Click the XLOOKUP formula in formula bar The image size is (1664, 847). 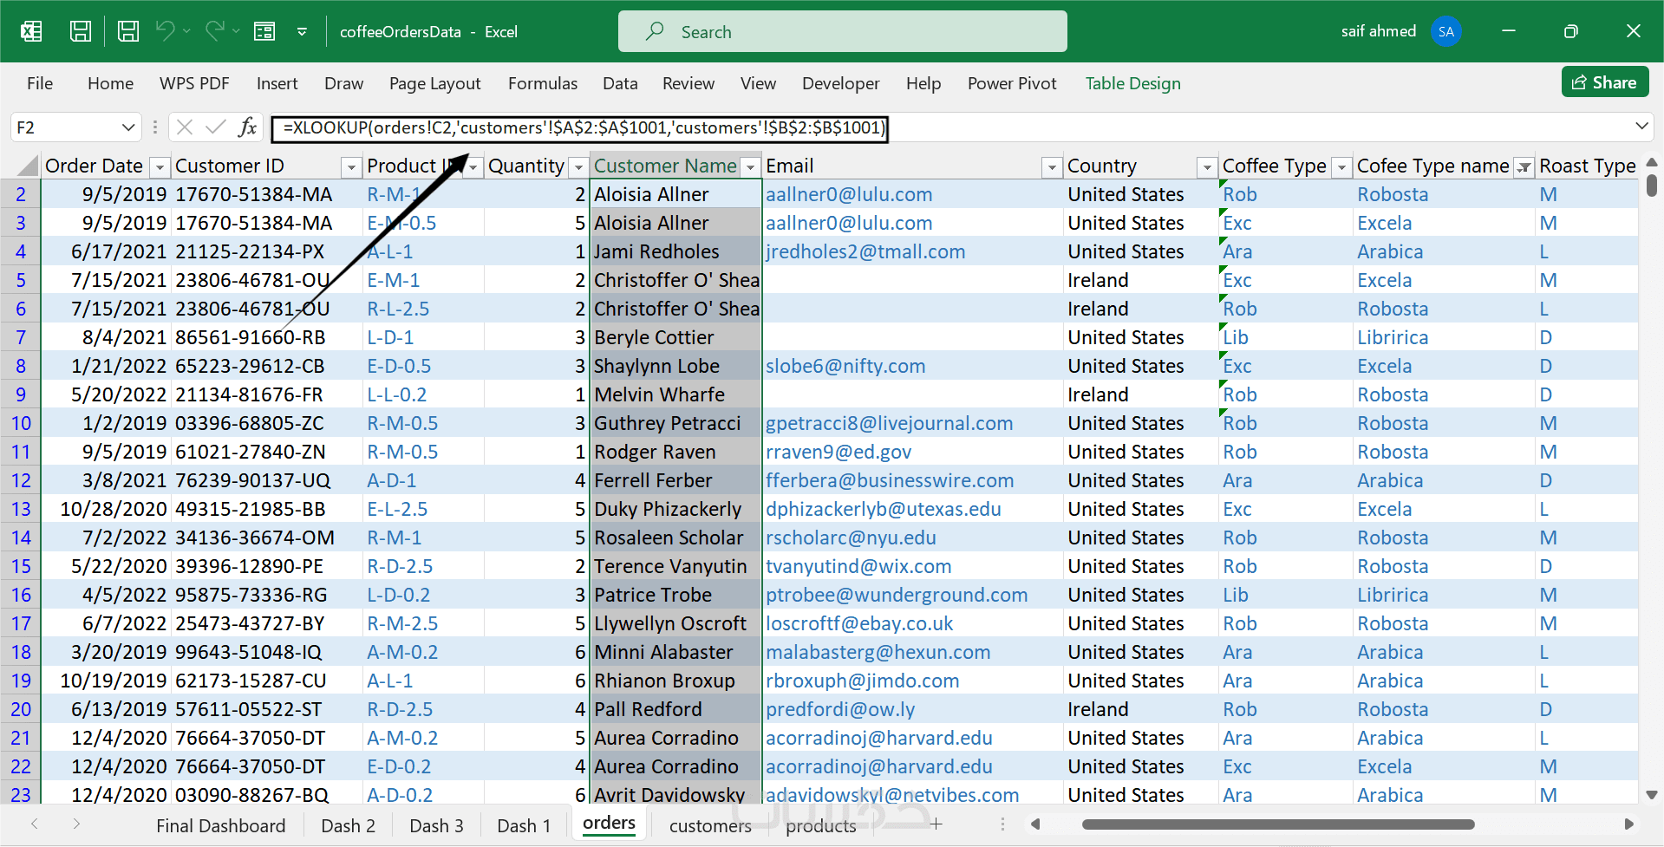click(x=584, y=127)
